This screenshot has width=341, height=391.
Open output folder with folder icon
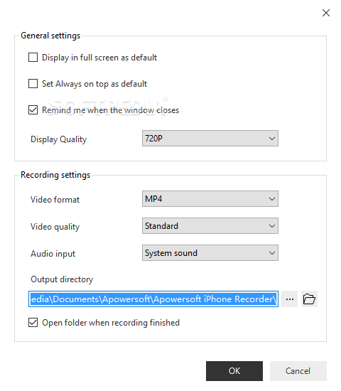tap(309, 299)
